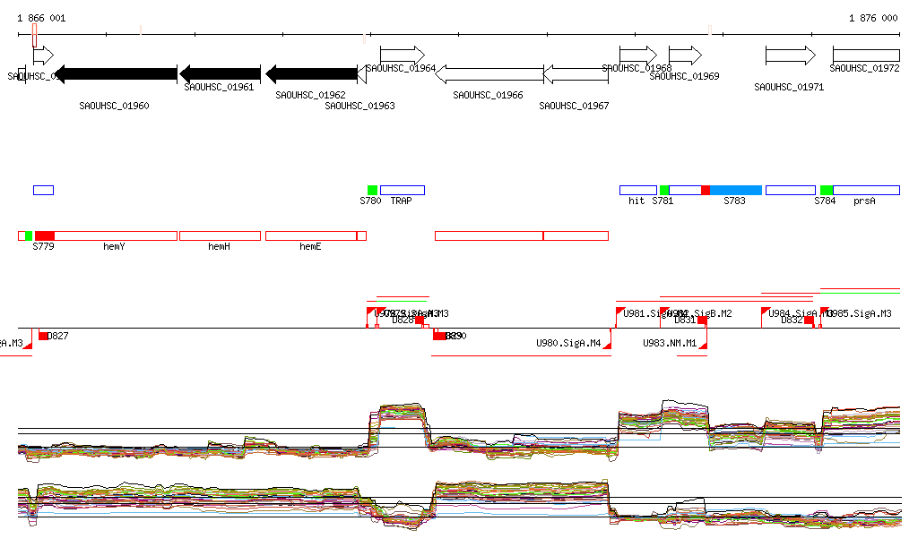Select the red hemY segment box
918x547 pixels.
coord(116,235)
